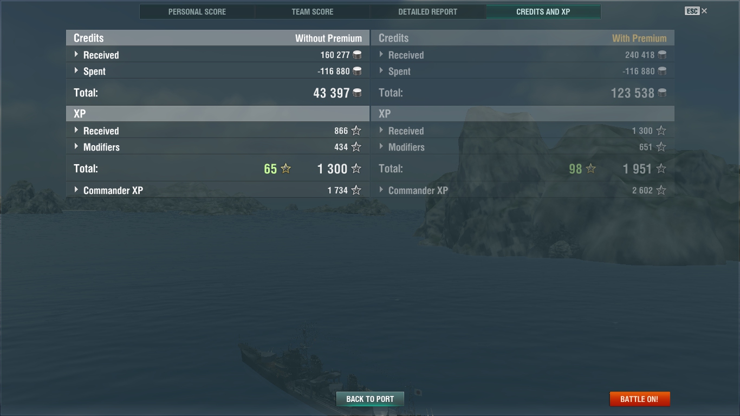The image size is (740, 416).
Task: Click the Battle On! button
Action: pyautogui.click(x=639, y=399)
